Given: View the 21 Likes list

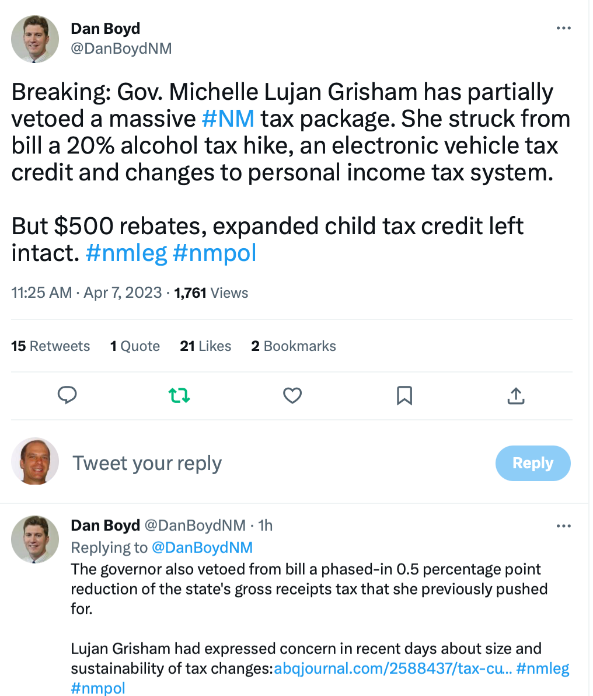Looking at the screenshot, I should tap(205, 346).
